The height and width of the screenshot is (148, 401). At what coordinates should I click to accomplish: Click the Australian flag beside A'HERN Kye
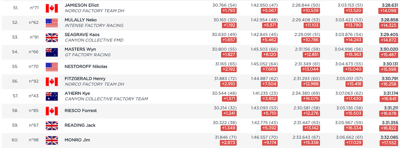pos(52,96)
